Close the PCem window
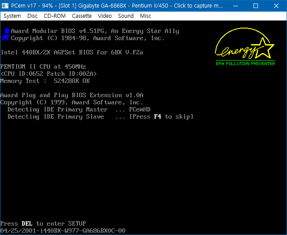The image size is (287, 235). point(276,6)
